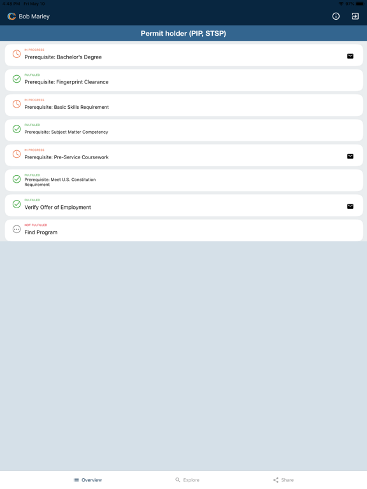Tap the logout exit icon
This screenshot has width=367, height=489.
pyautogui.click(x=355, y=16)
